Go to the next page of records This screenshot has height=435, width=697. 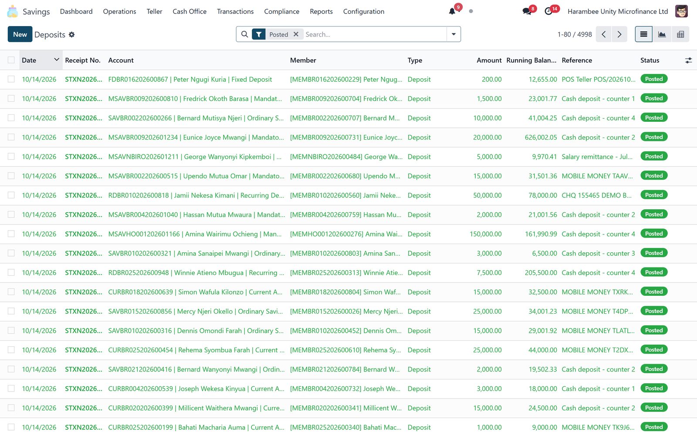(x=619, y=34)
